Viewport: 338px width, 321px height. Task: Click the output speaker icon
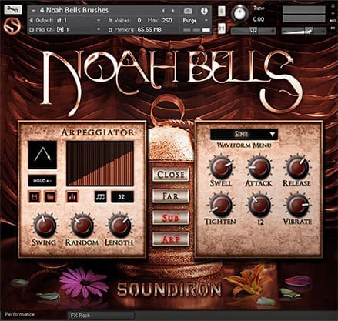(x=32, y=21)
